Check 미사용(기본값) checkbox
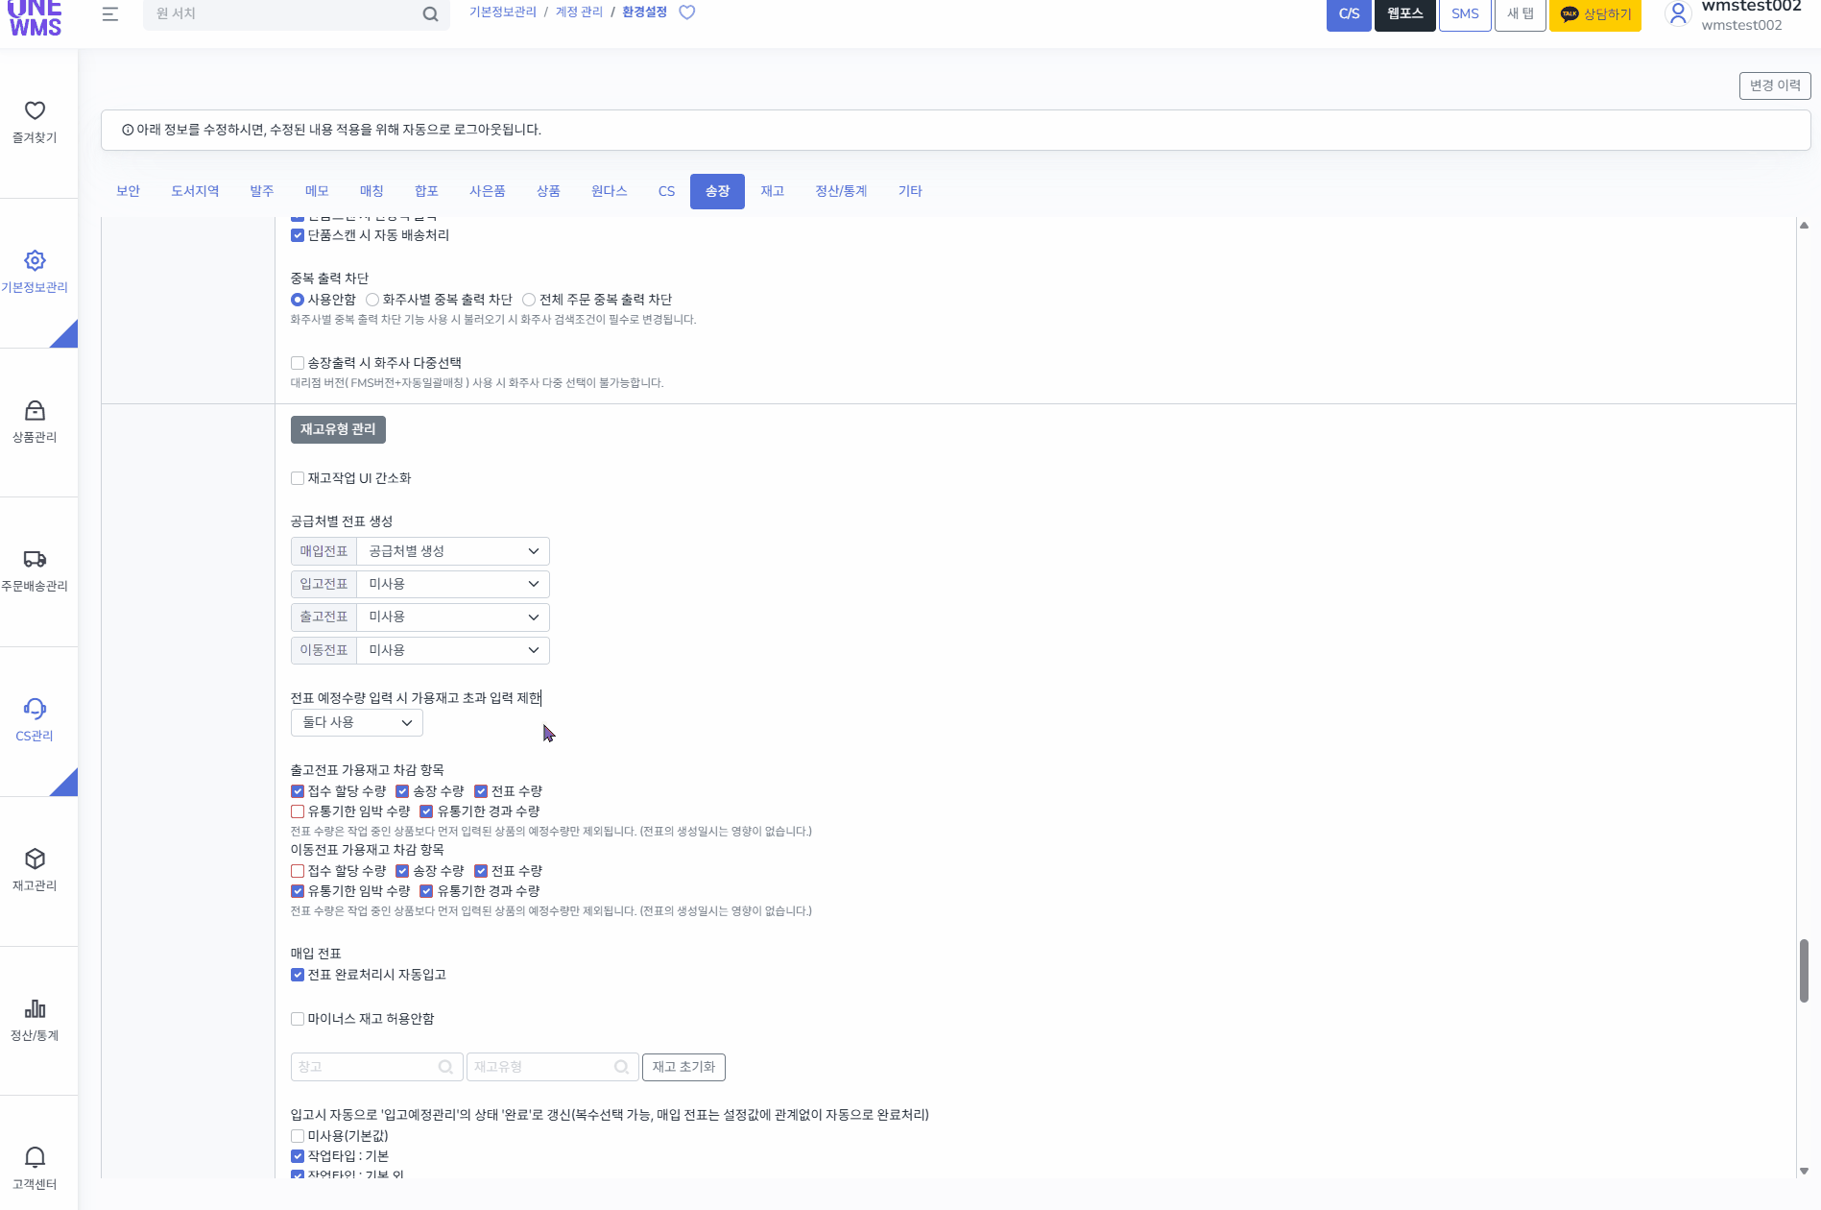Viewport: 1821px width, 1210px height. tap(298, 1136)
